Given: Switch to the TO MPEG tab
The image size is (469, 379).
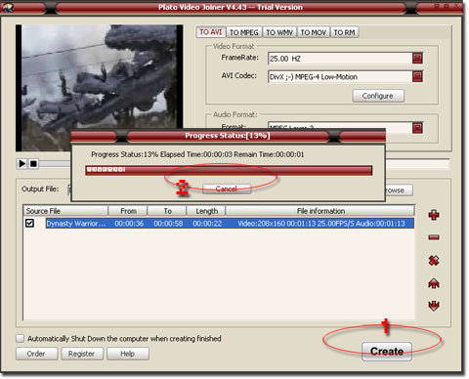Looking at the screenshot, I should 244,32.
